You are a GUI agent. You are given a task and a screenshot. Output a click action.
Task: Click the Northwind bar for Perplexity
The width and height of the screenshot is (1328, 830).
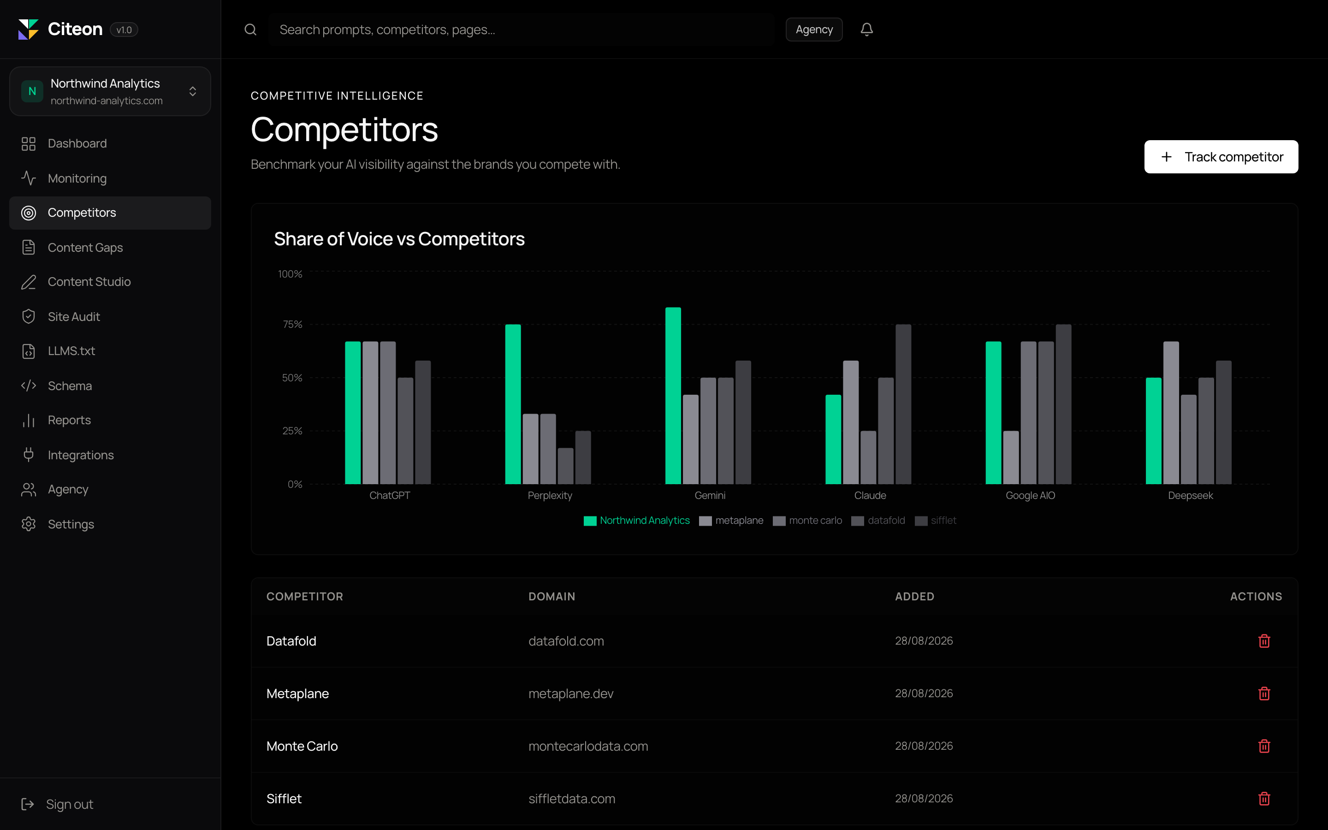[x=513, y=404]
